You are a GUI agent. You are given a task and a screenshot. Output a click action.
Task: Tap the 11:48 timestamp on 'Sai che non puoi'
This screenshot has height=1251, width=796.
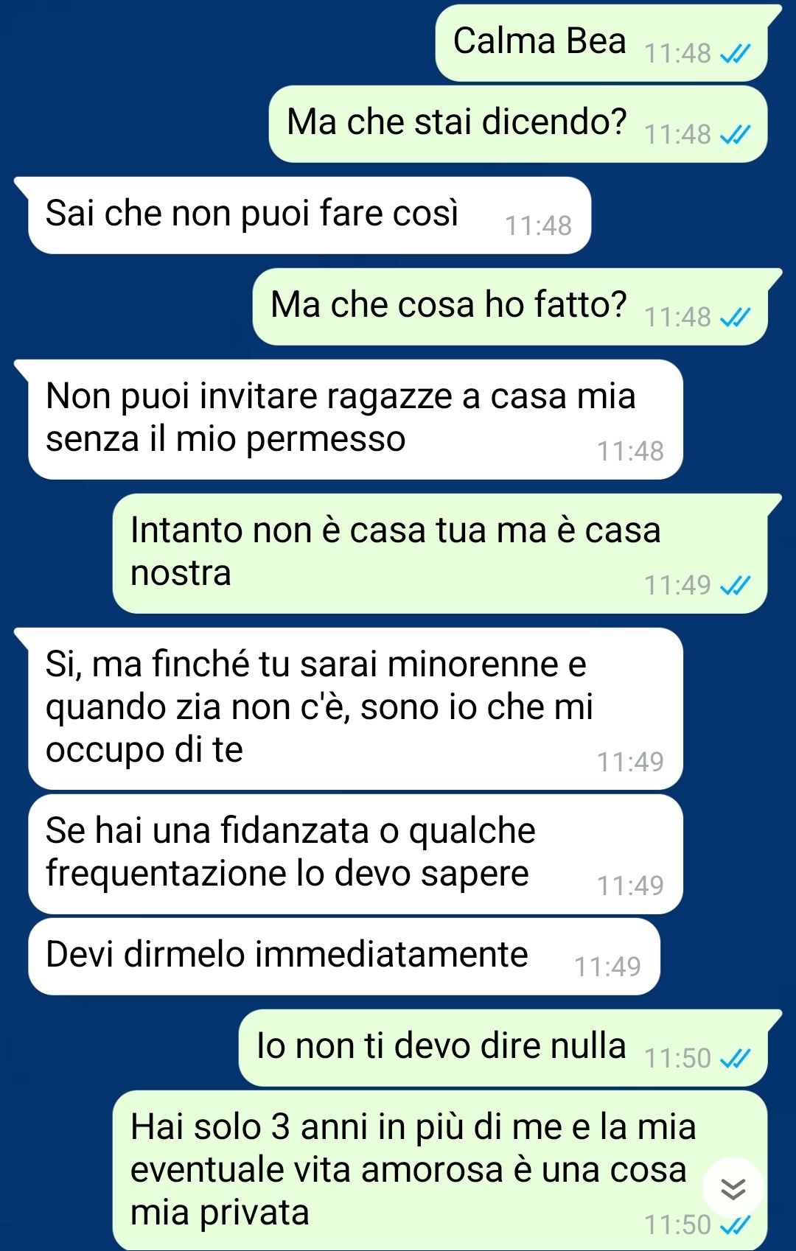(538, 226)
